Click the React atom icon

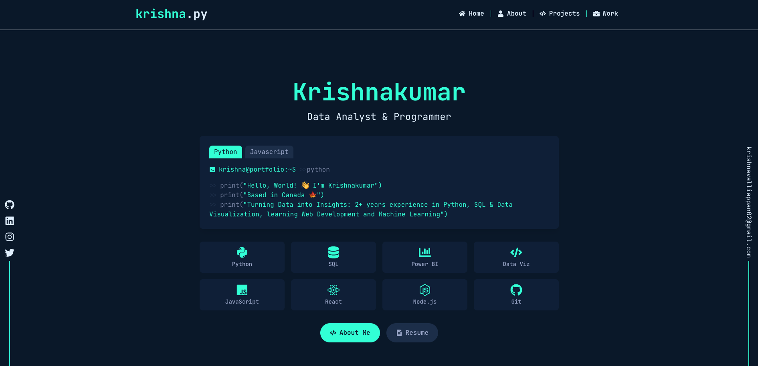point(333,290)
